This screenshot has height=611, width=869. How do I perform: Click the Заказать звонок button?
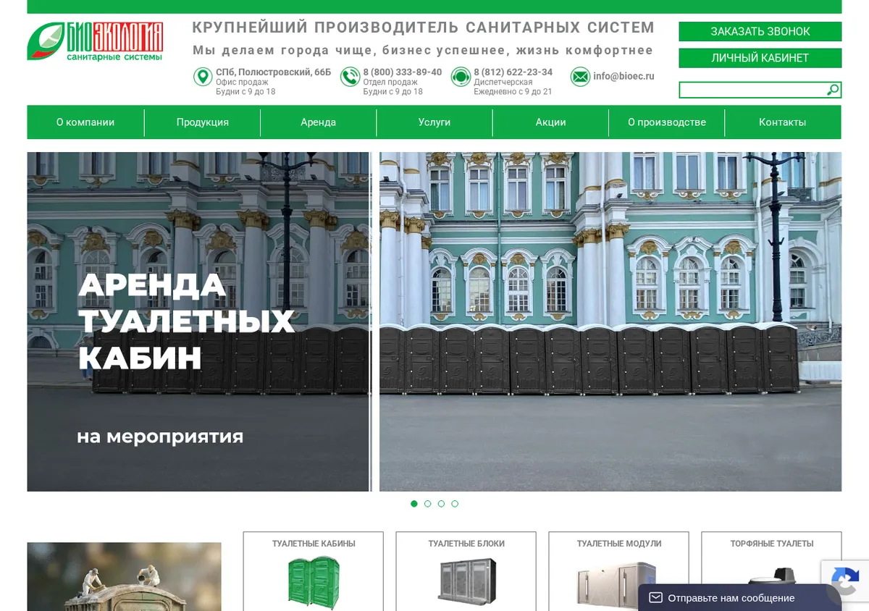coord(760,32)
